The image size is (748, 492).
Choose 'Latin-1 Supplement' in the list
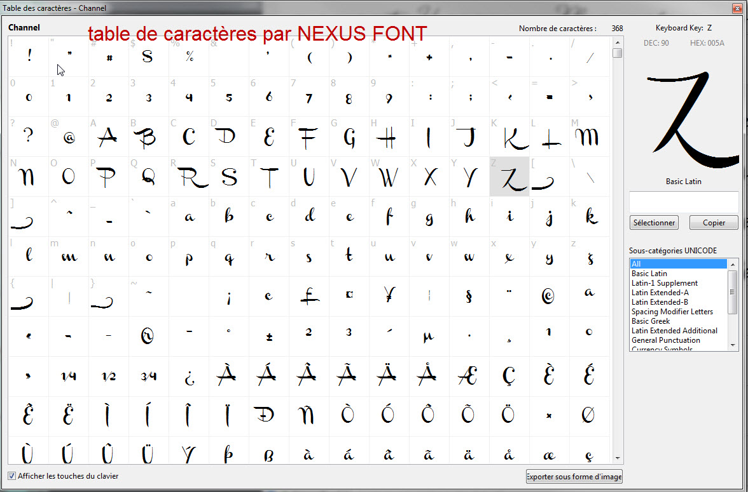click(x=665, y=283)
